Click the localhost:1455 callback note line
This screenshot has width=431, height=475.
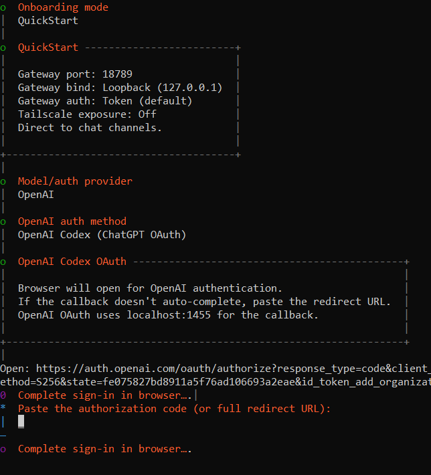tap(168, 315)
